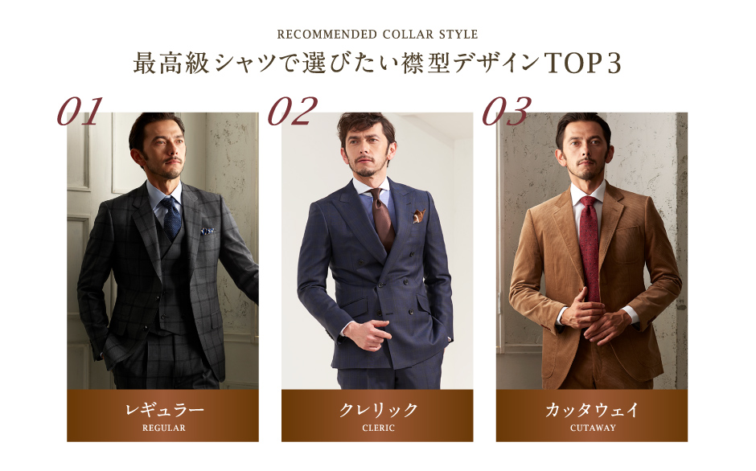Click the brown pocket square on navy suit
The width and height of the screenshot is (756, 471).
418,216
